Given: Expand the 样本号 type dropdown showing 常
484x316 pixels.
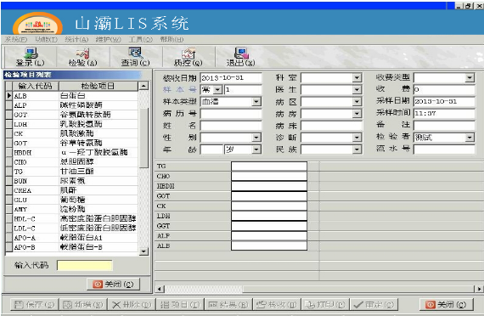Looking at the screenshot, I should tap(218, 89).
